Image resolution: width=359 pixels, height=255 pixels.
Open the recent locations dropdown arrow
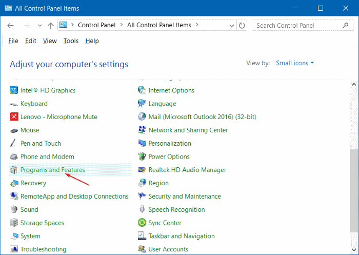[x=40, y=26]
